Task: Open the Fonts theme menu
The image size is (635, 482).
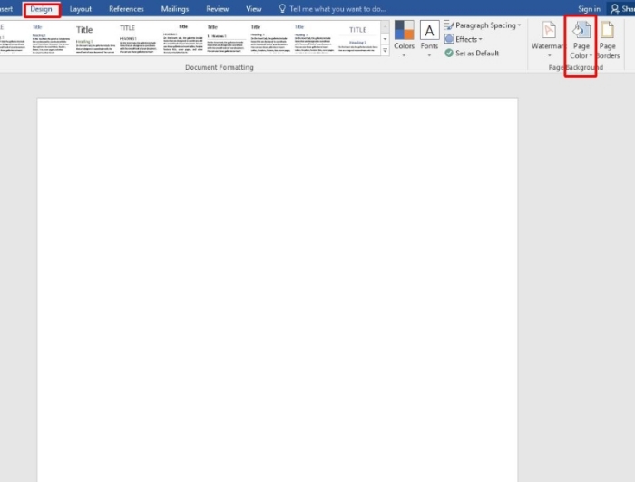Action: (429, 37)
